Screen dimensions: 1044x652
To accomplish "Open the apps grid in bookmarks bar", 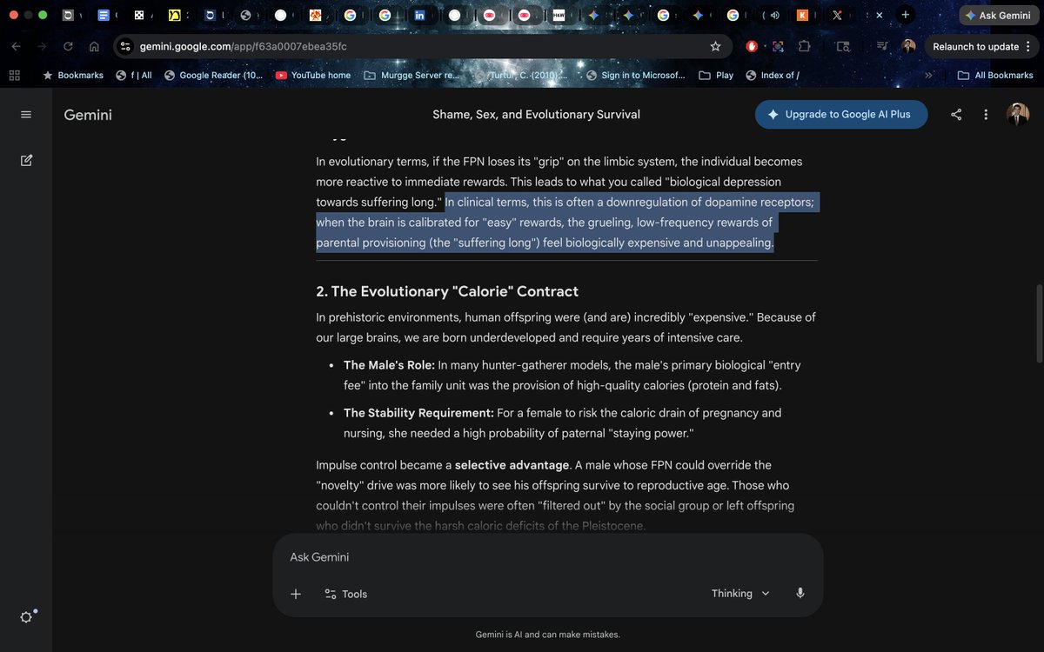I will click(14, 76).
